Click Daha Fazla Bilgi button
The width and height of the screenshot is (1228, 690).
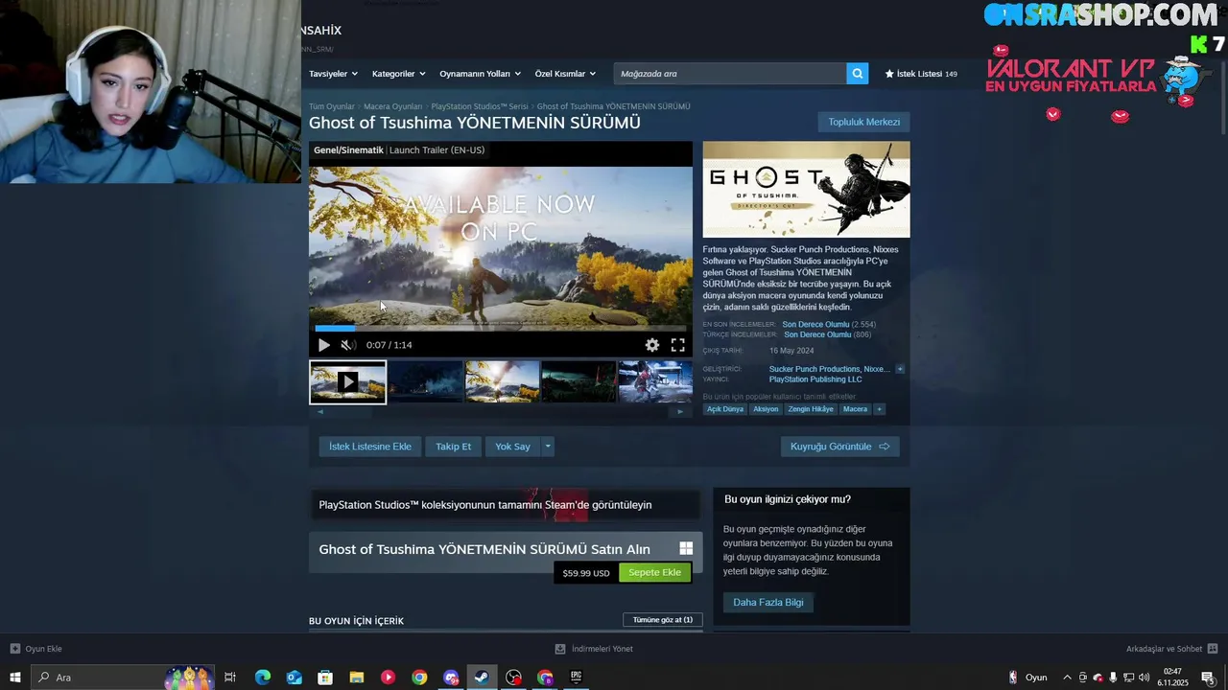point(767,602)
